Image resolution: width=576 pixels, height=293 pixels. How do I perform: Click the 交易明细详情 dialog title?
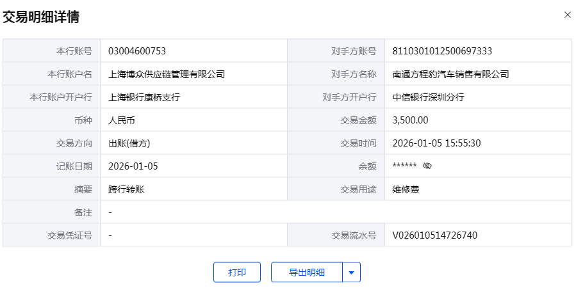pos(41,17)
